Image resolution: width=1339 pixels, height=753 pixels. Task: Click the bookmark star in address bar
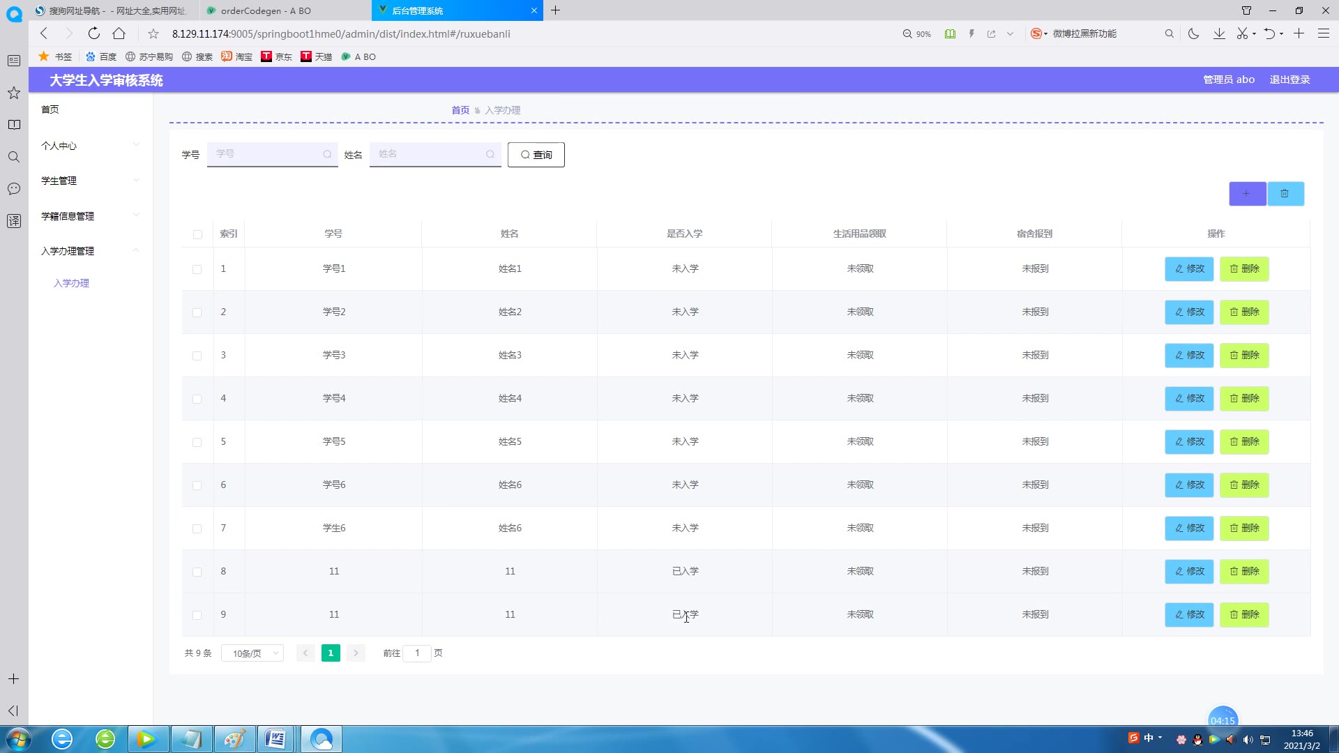coord(153,33)
